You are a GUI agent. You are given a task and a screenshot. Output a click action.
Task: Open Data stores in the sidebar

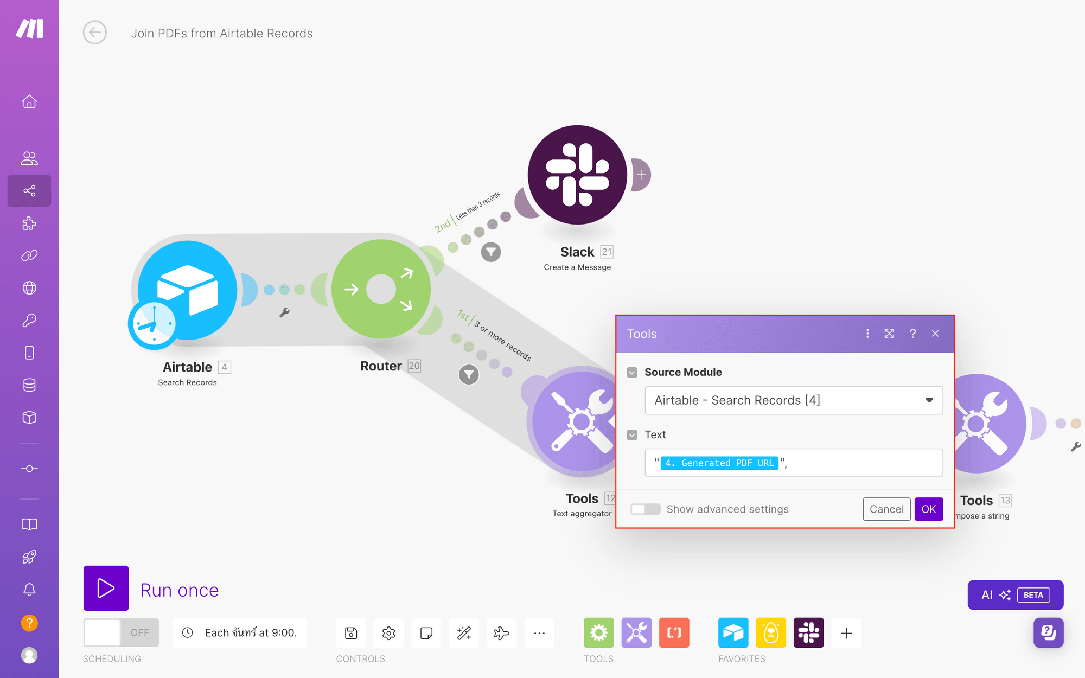[x=29, y=385]
